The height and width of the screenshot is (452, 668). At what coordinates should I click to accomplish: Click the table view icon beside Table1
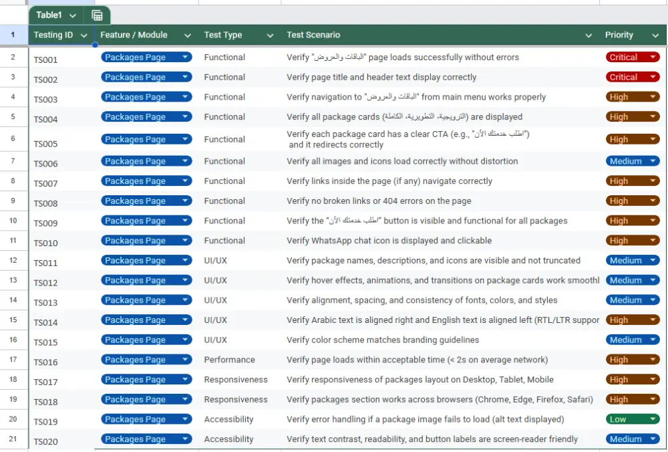(x=97, y=15)
